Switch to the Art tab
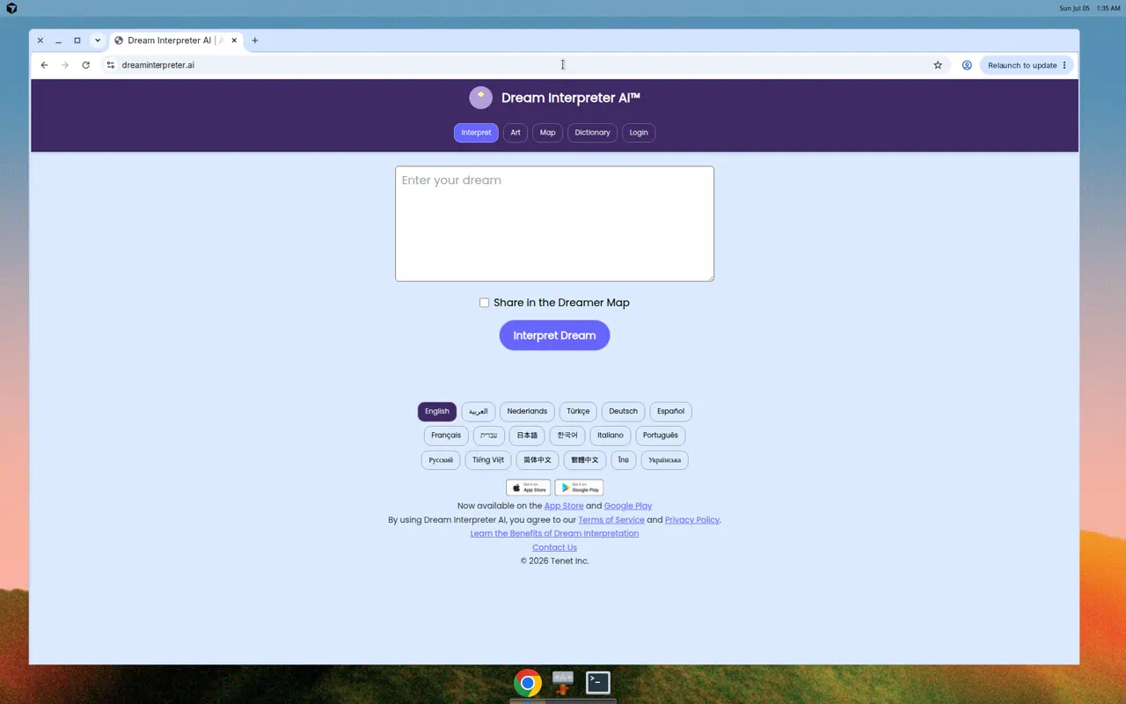The image size is (1126, 704). pyautogui.click(x=515, y=133)
